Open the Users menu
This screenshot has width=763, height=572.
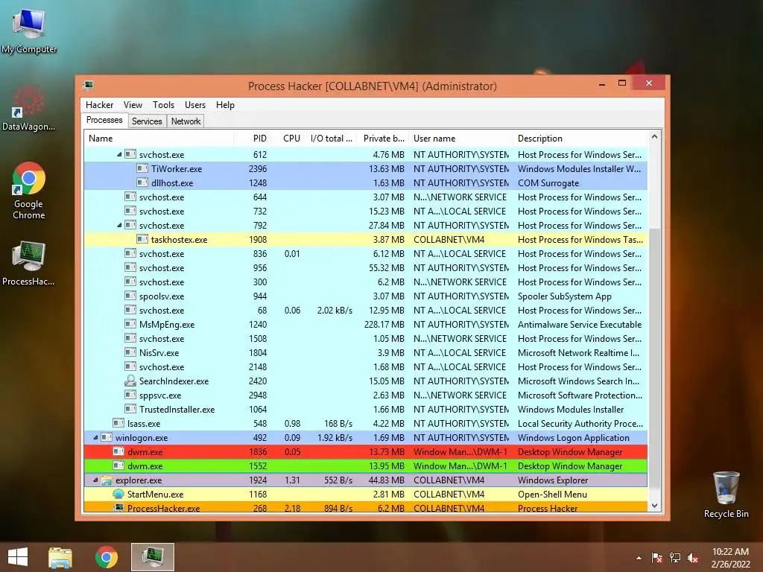(x=195, y=105)
